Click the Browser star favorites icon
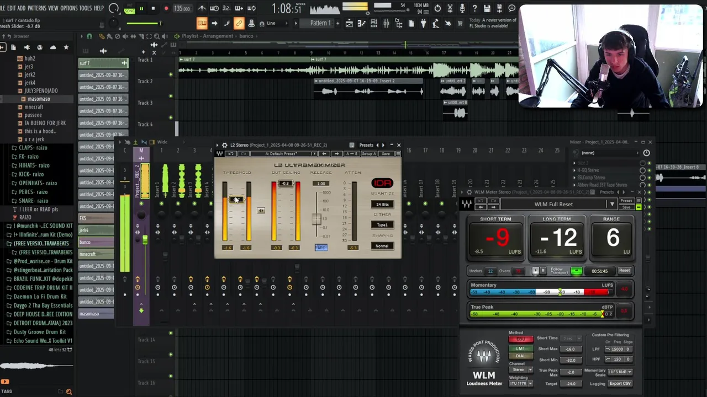Image resolution: width=707 pixels, height=397 pixels. [x=66, y=47]
